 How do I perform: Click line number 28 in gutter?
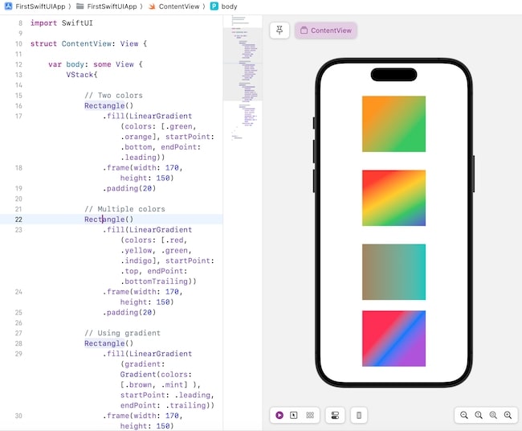18,343
